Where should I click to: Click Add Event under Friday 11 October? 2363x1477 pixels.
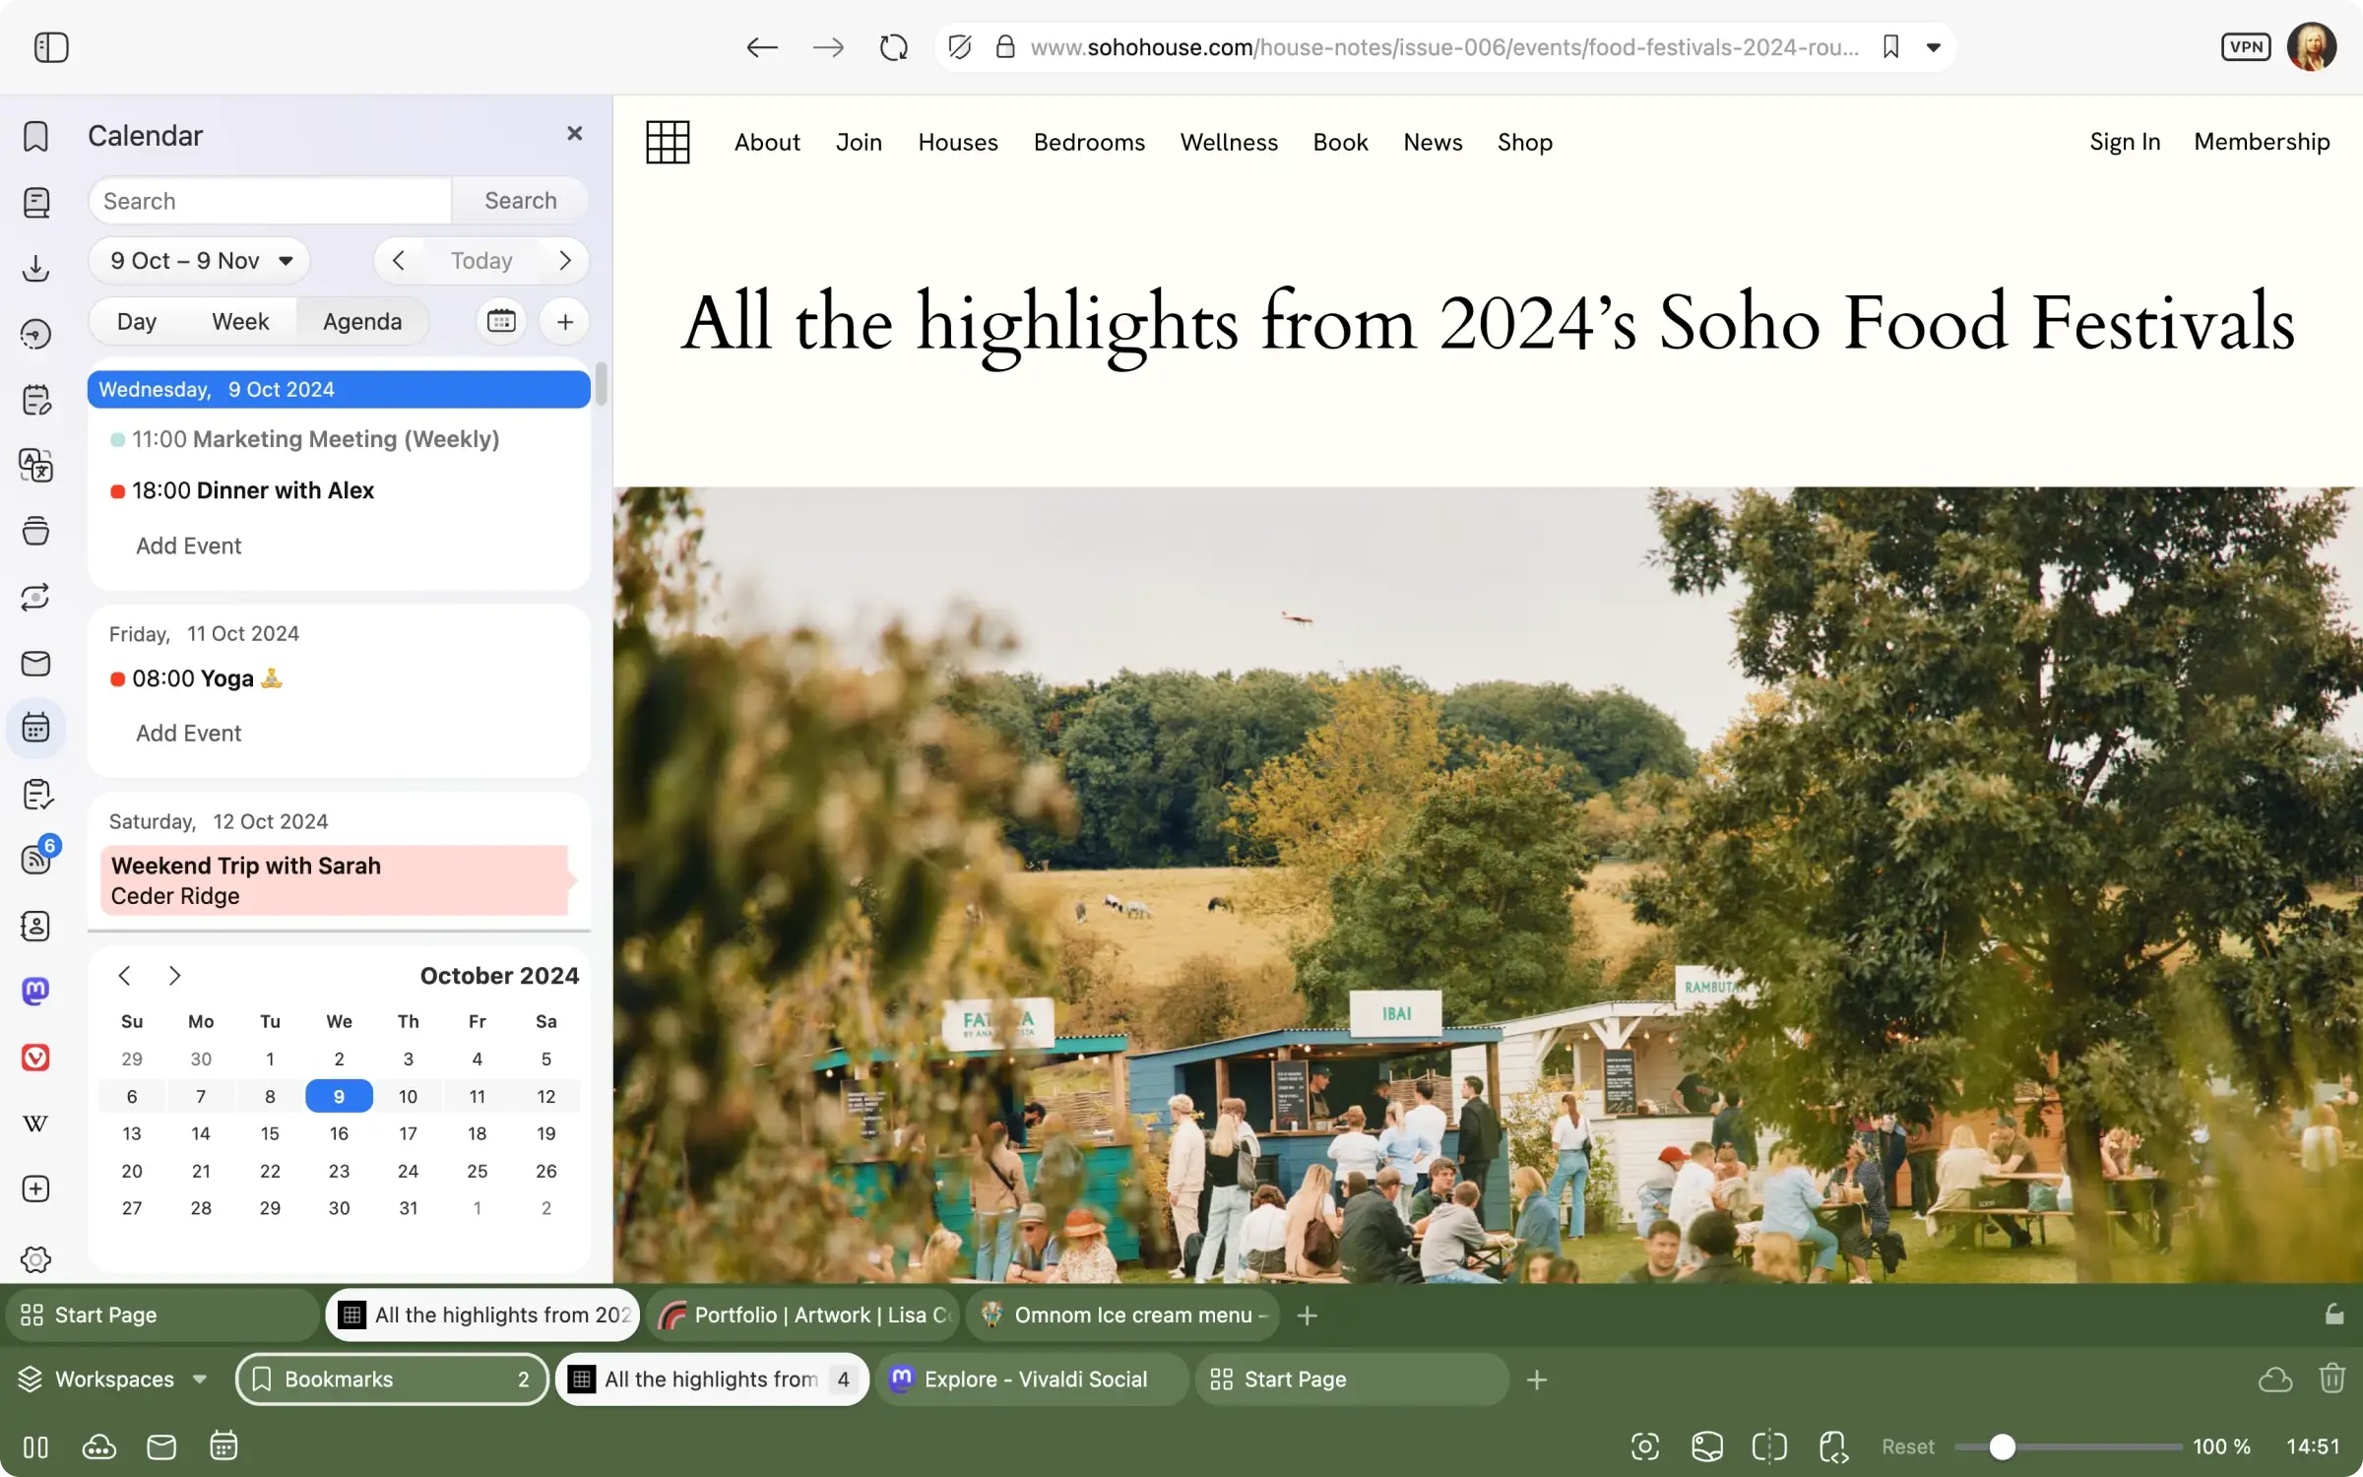click(188, 733)
